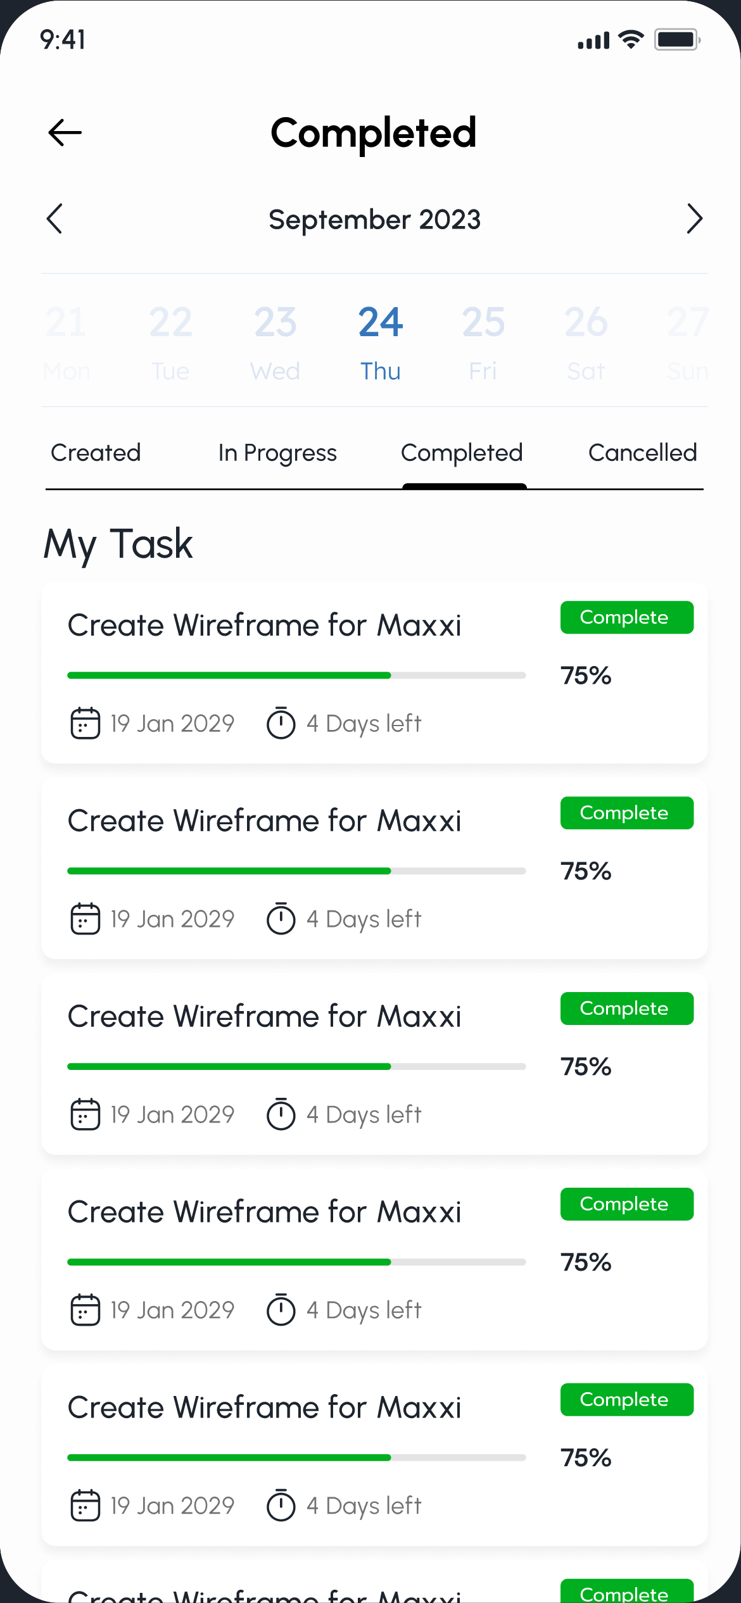The image size is (741, 1603).
Task: Advance to next month with right chevron
Action: pyautogui.click(x=694, y=219)
